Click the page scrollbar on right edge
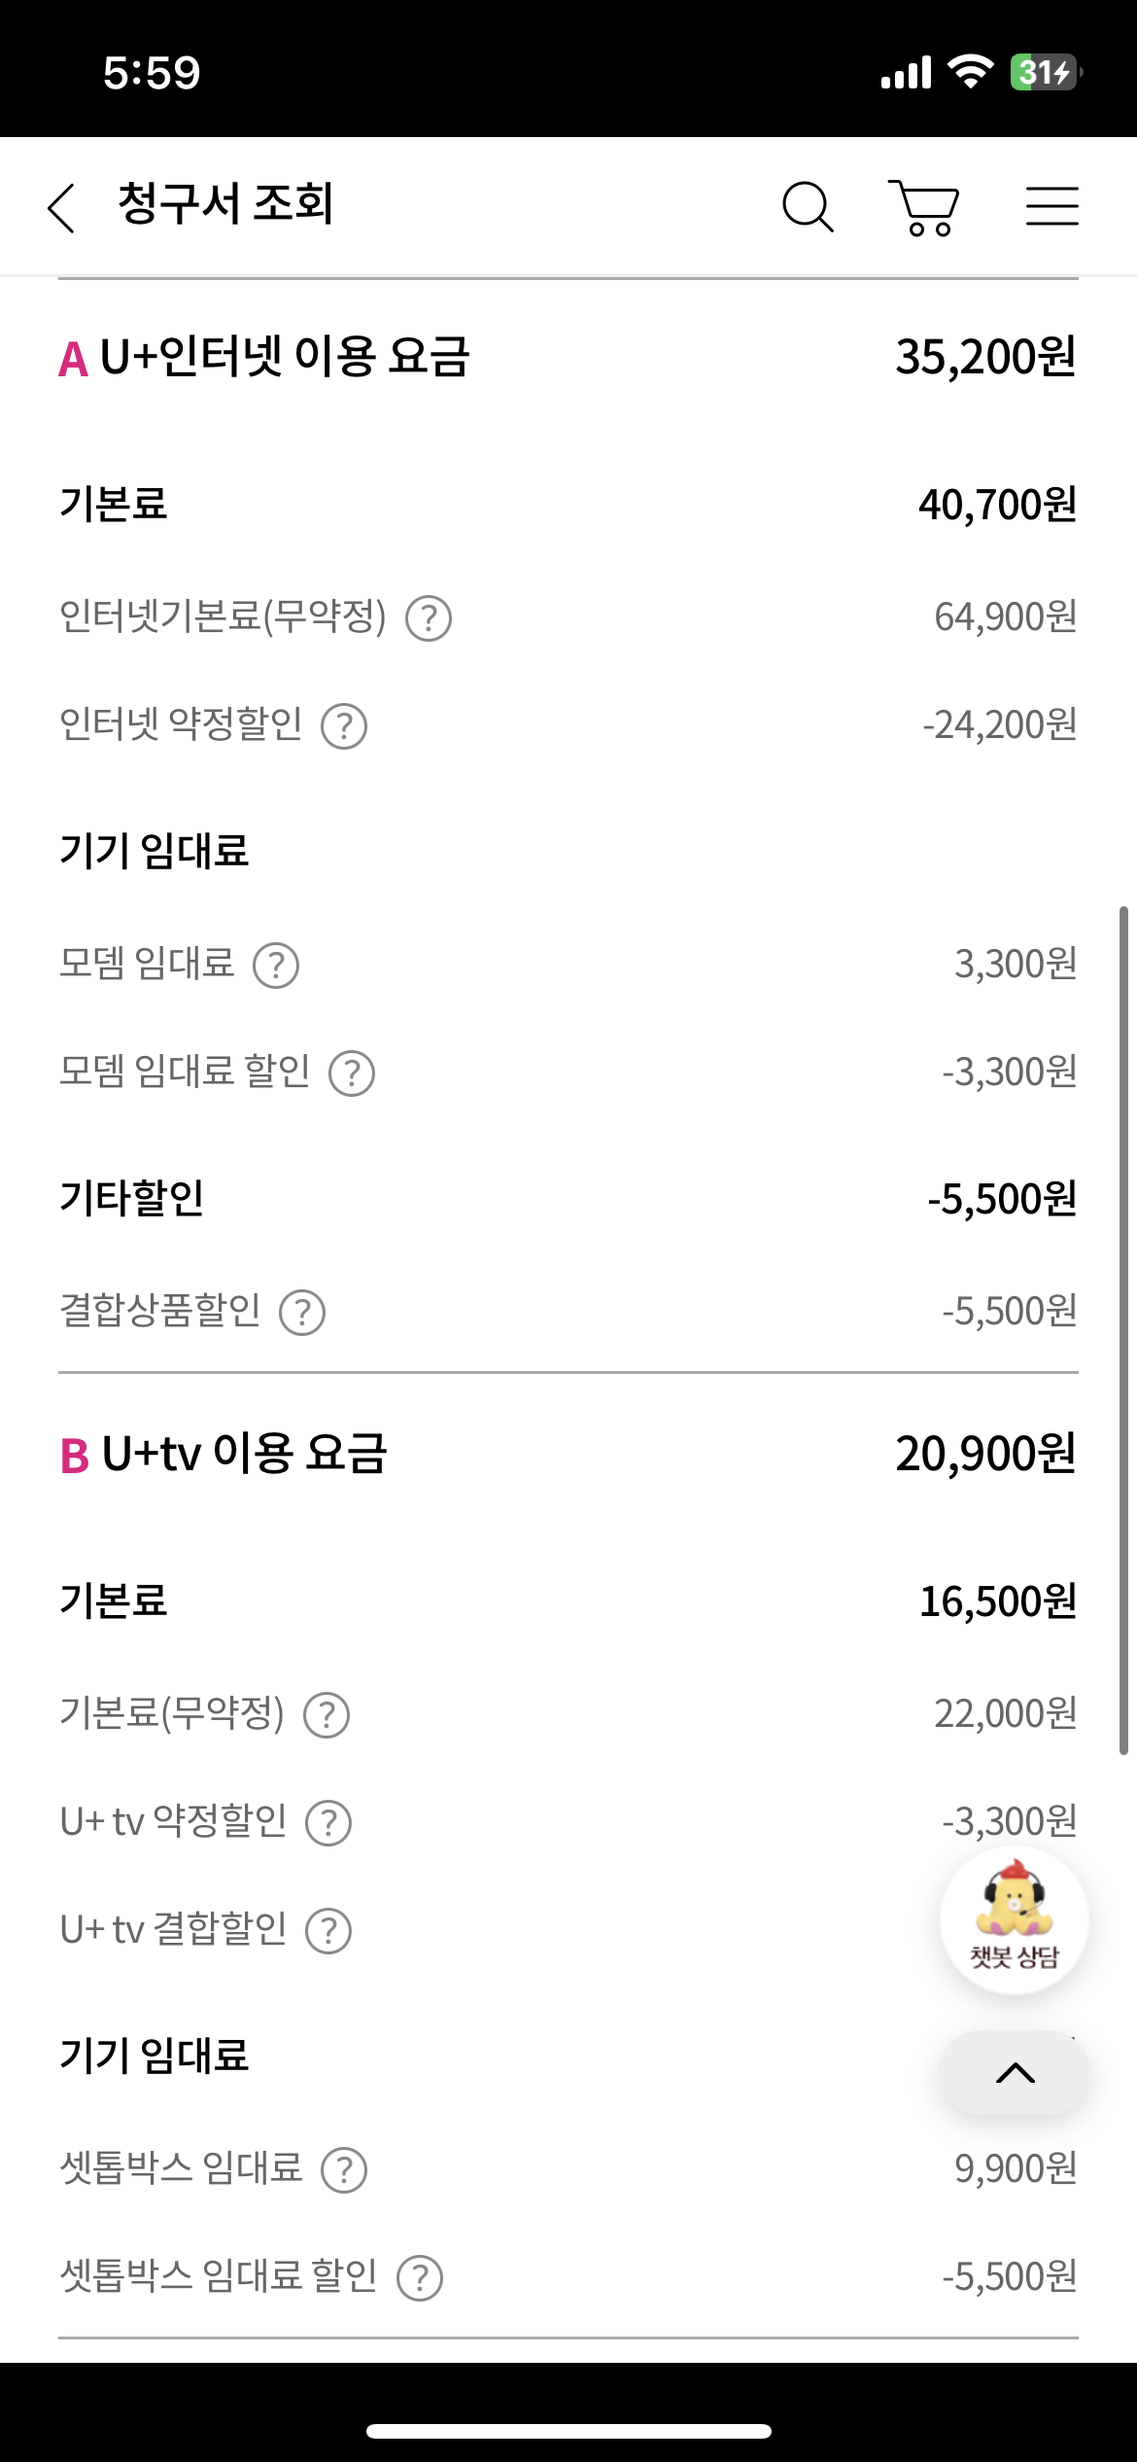Screen dimensions: 1137x2462 pyautogui.click(x=1123, y=1330)
